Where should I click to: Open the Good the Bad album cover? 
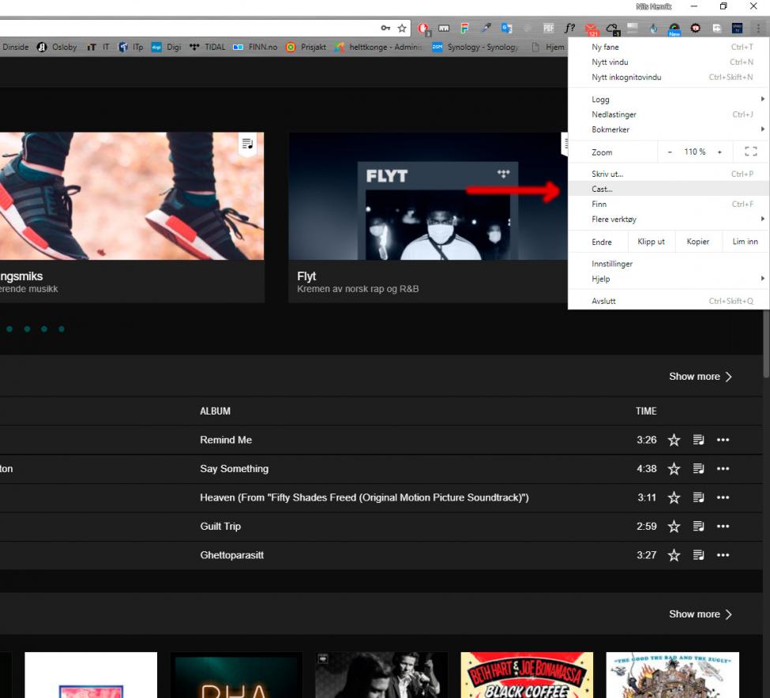tap(672, 675)
